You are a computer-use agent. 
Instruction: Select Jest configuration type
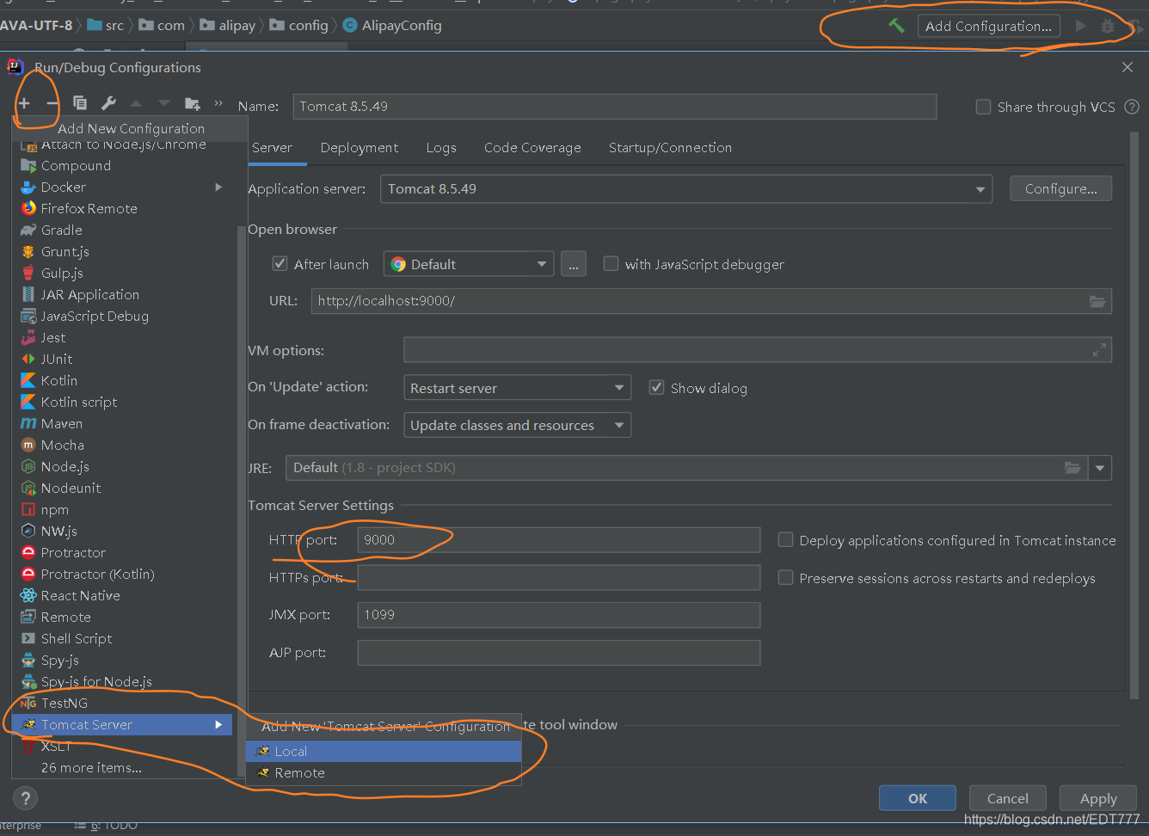121,337
